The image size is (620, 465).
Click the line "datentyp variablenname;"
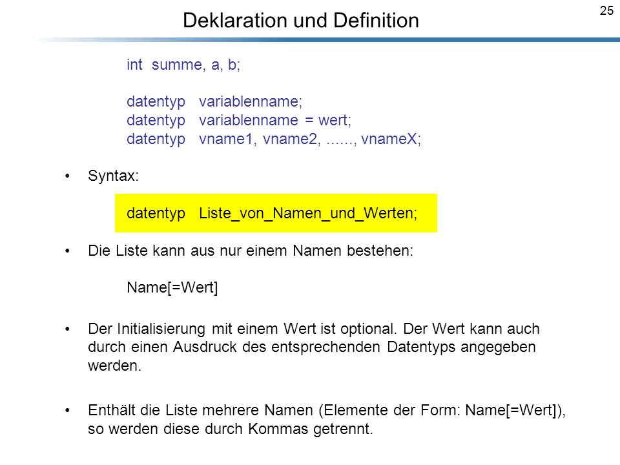pos(214,101)
